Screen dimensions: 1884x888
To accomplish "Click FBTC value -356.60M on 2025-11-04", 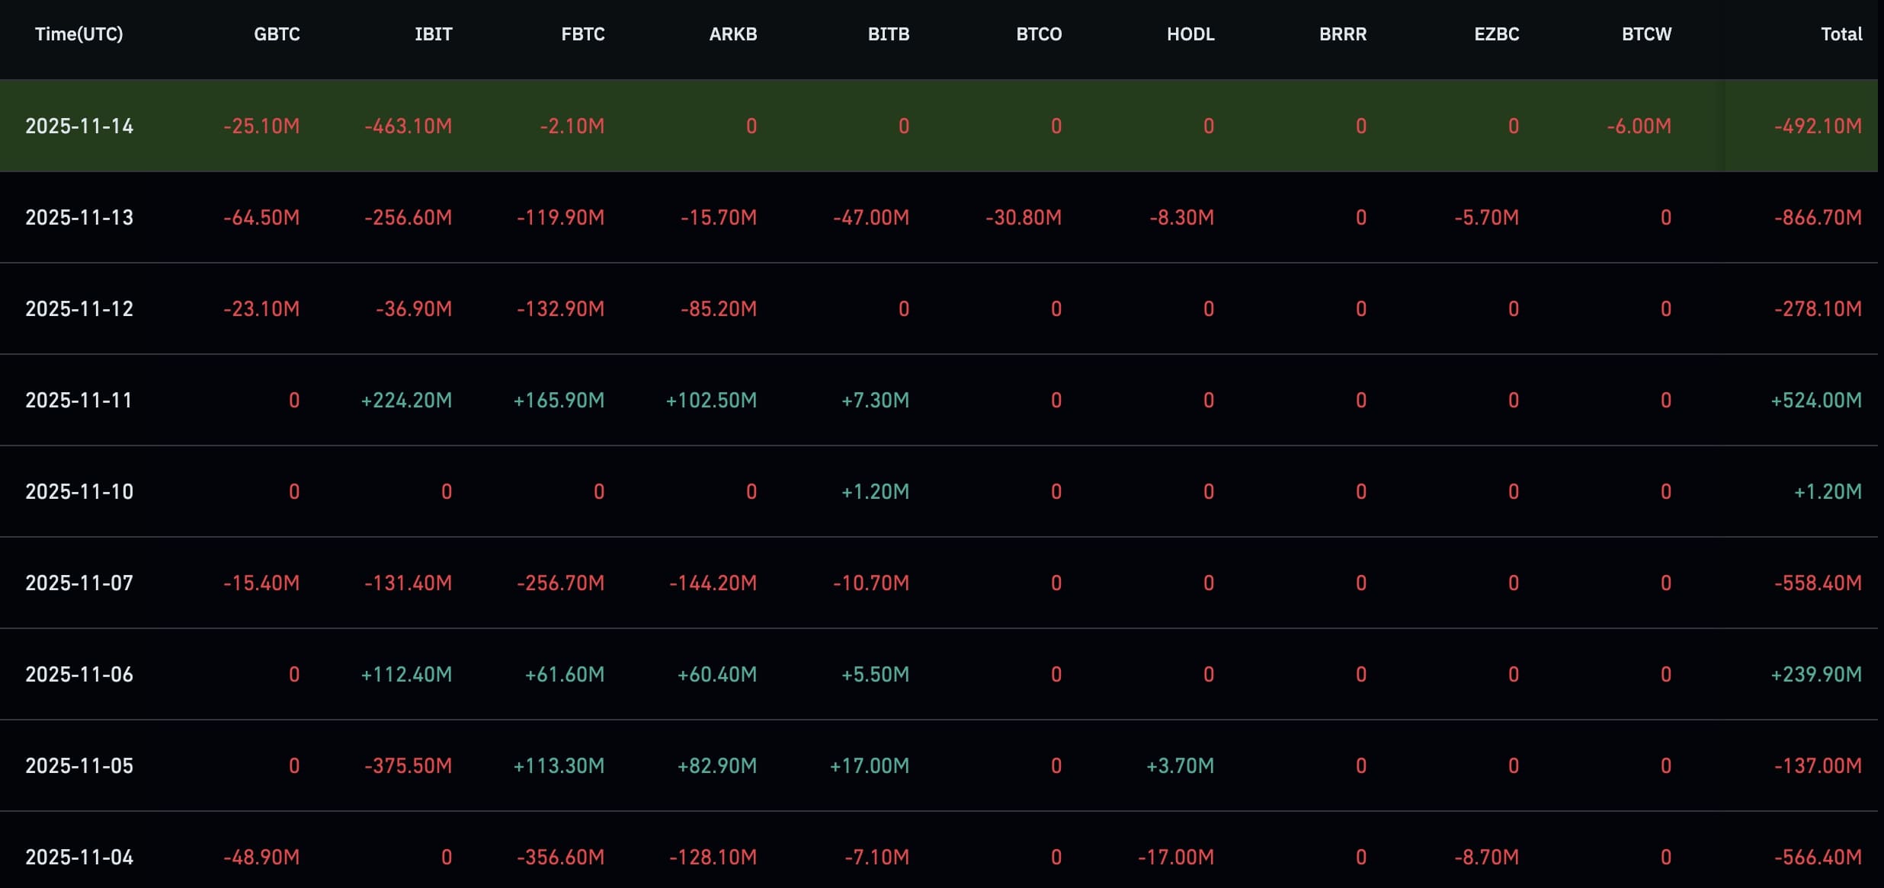I will pyautogui.click(x=560, y=858).
